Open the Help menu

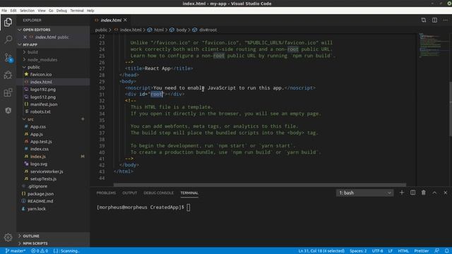[90, 11]
